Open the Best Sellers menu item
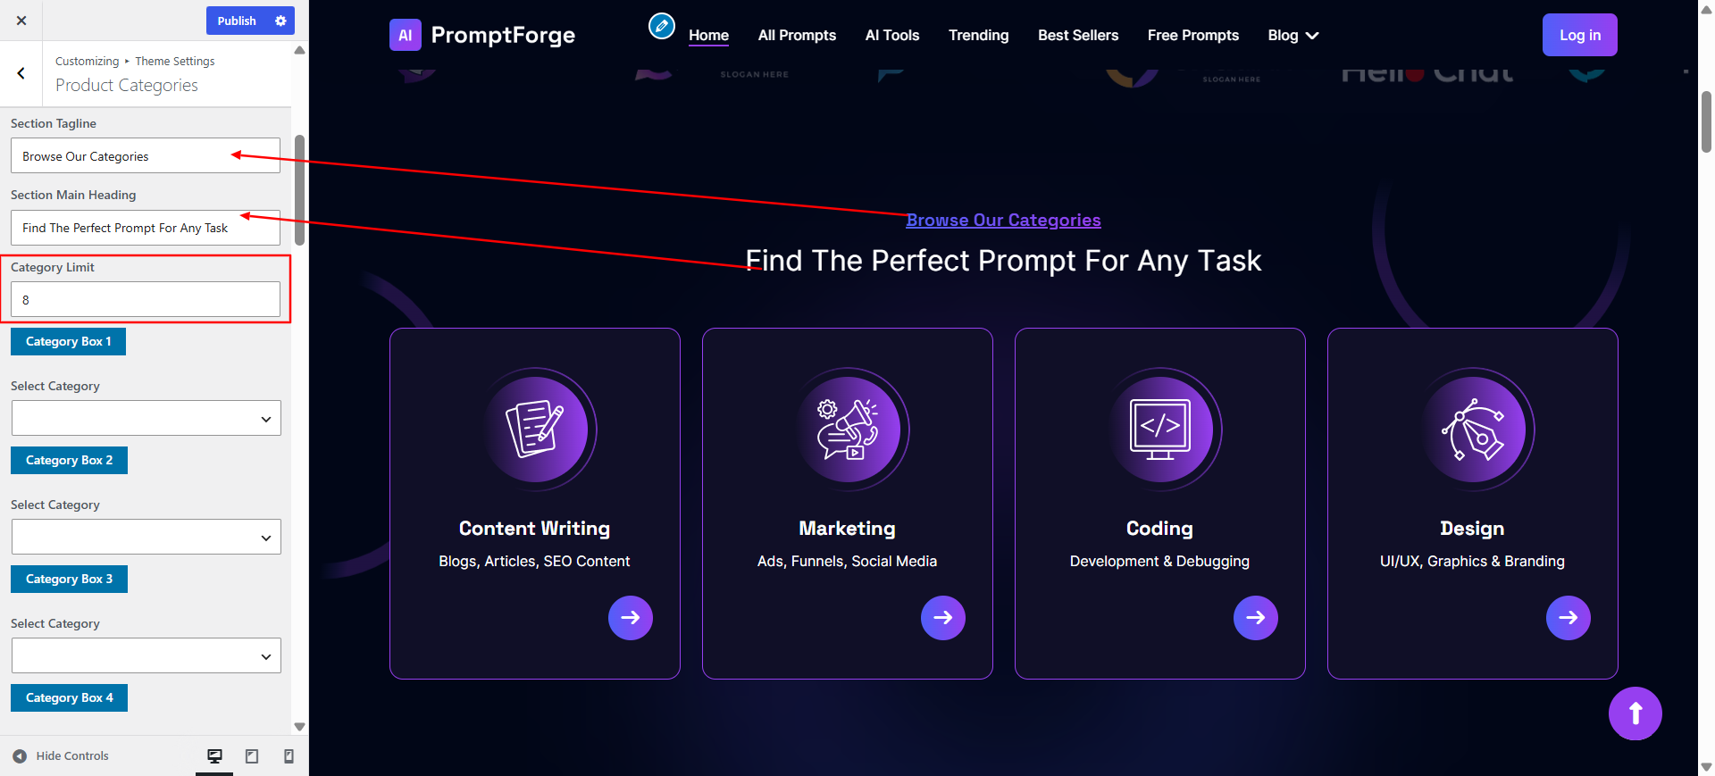The image size is (1715, 776). (1078, 36)
